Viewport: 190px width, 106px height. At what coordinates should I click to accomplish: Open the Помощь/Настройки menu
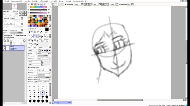coord(80,1)
